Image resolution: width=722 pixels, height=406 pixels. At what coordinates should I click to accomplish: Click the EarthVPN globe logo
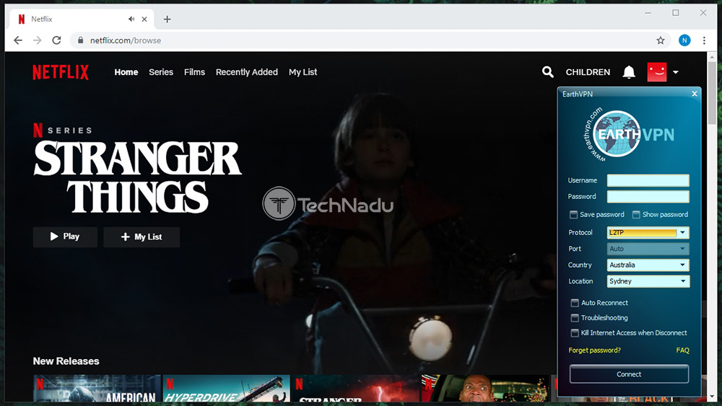[x=617, y=134]
